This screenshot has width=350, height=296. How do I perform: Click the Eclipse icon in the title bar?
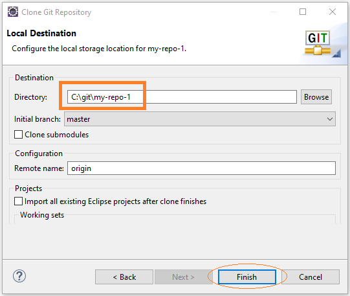13,12
